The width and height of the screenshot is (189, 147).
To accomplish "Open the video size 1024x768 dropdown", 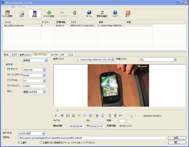I will (34, 70).
